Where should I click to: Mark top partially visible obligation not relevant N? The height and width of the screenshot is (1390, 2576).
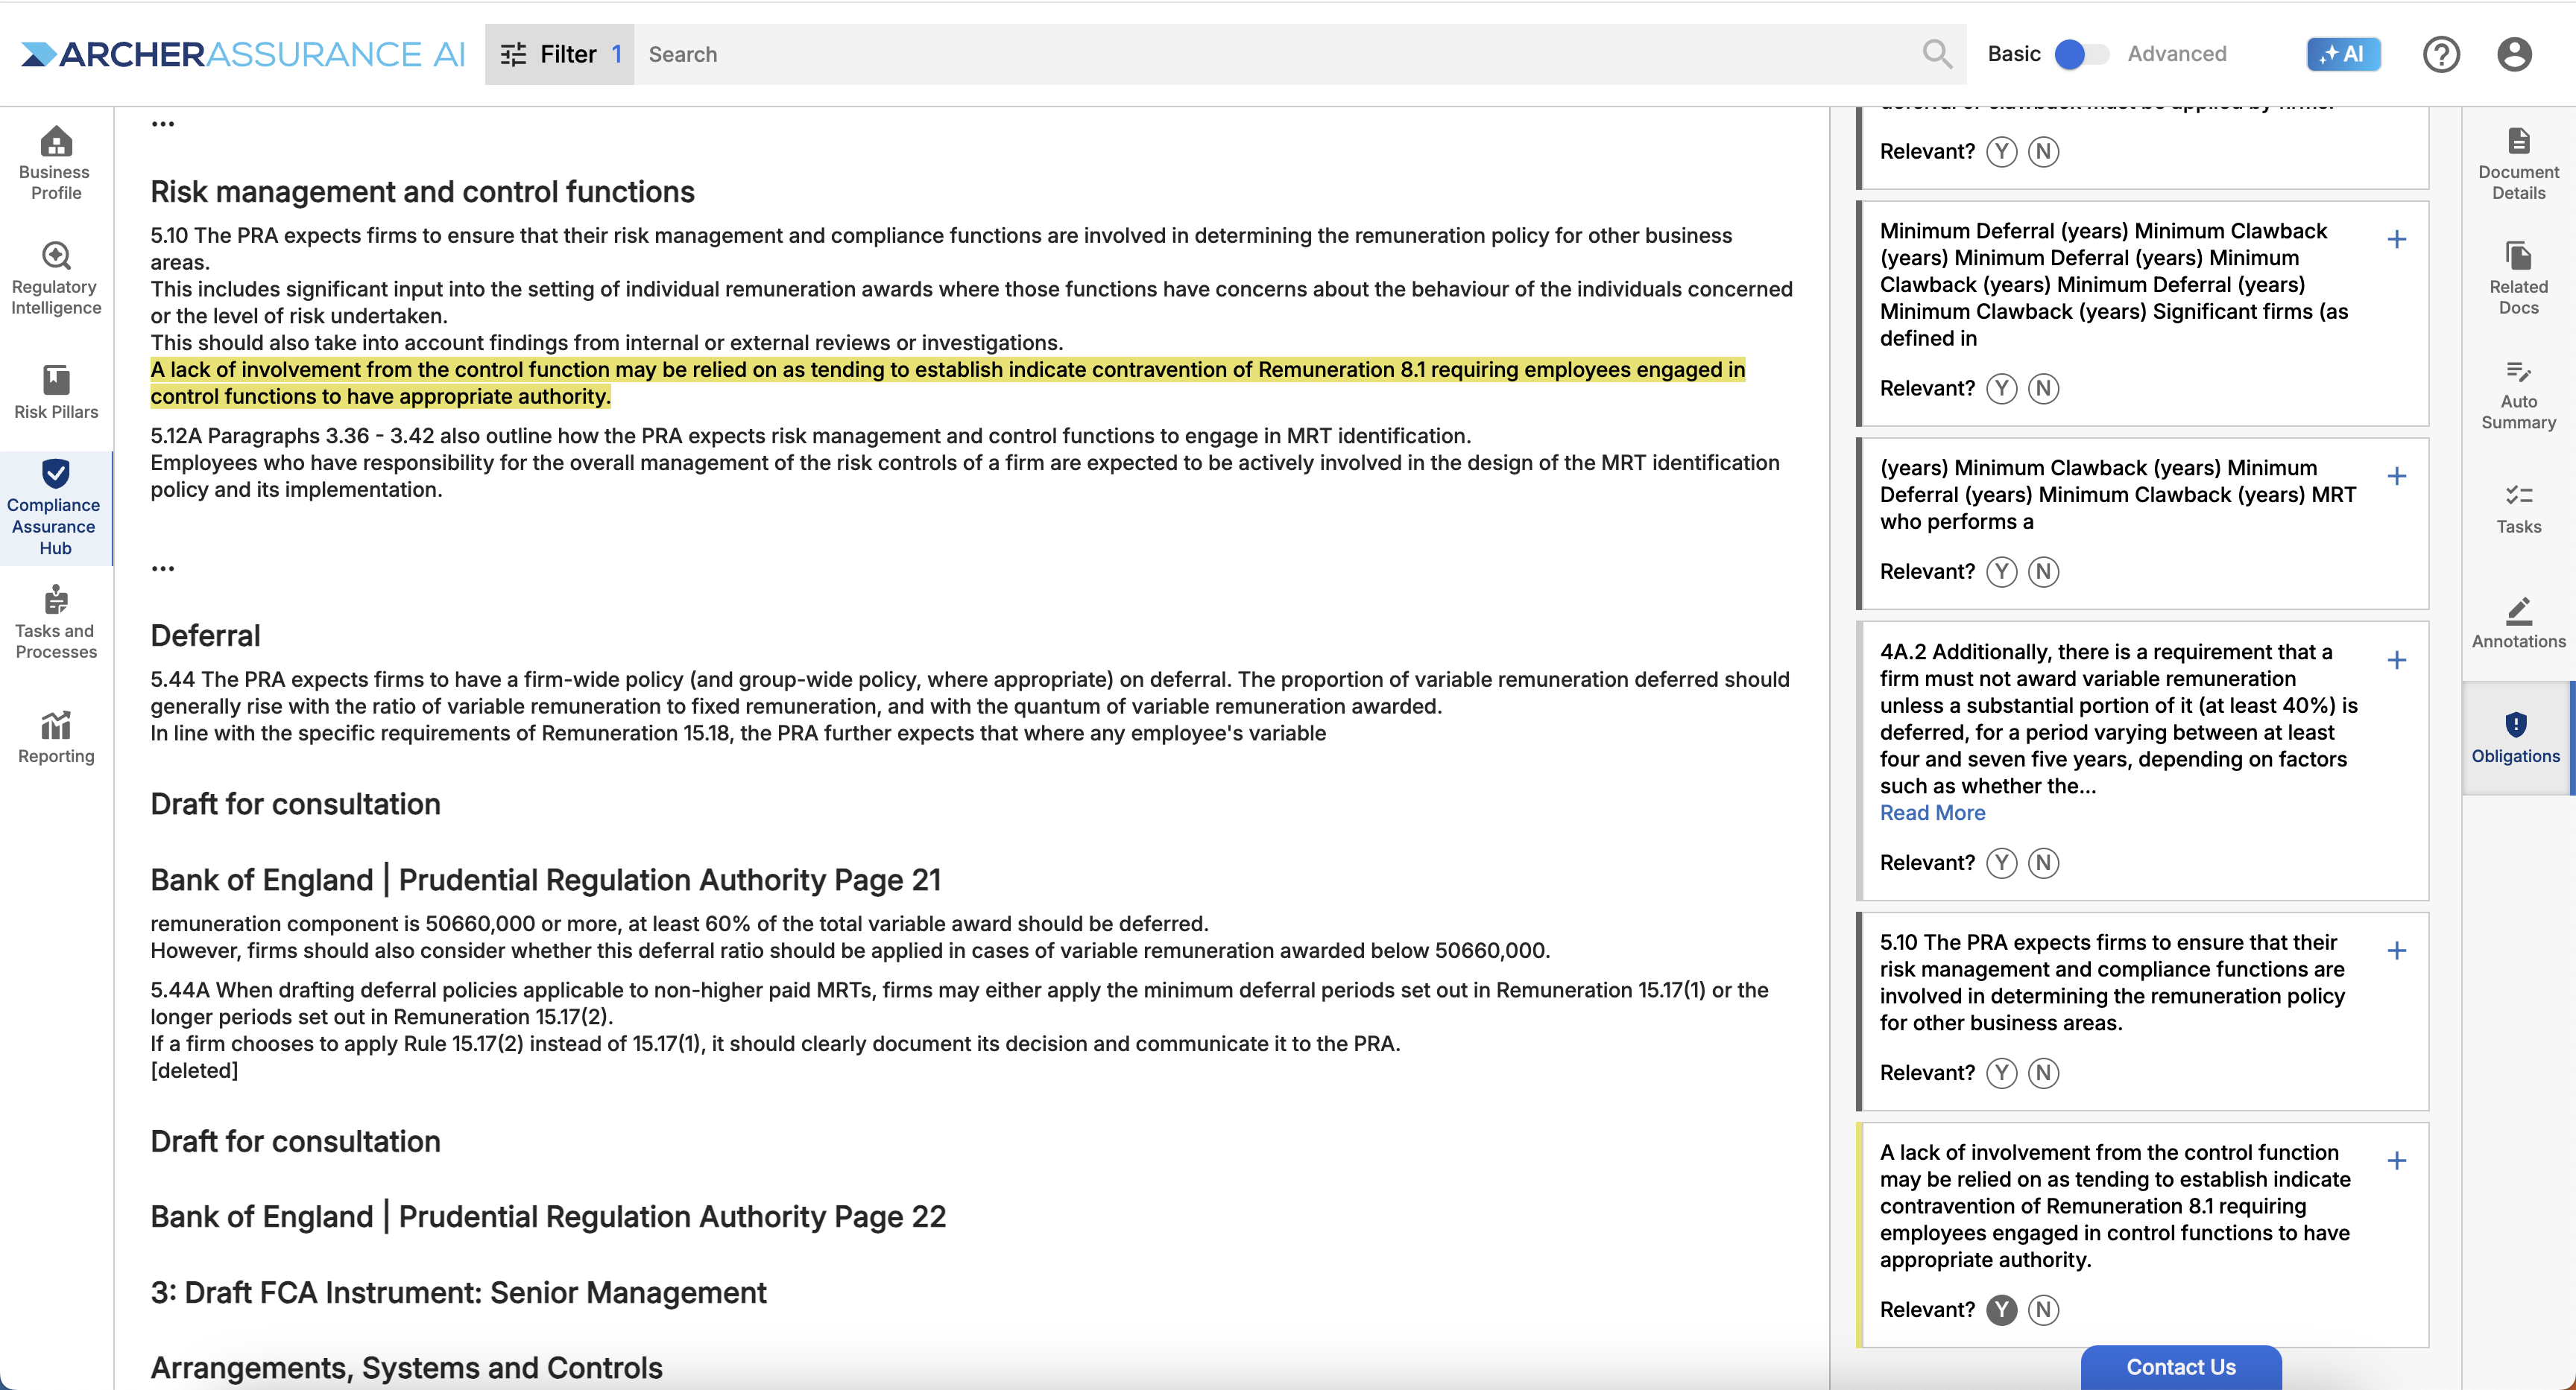(2043, 152)
